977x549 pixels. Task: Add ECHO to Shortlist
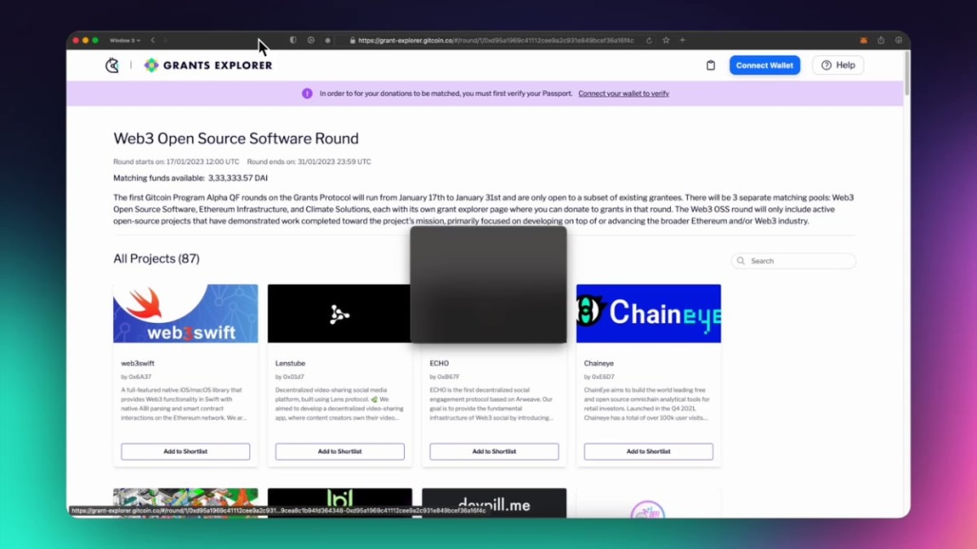click(x=494, y=451)
